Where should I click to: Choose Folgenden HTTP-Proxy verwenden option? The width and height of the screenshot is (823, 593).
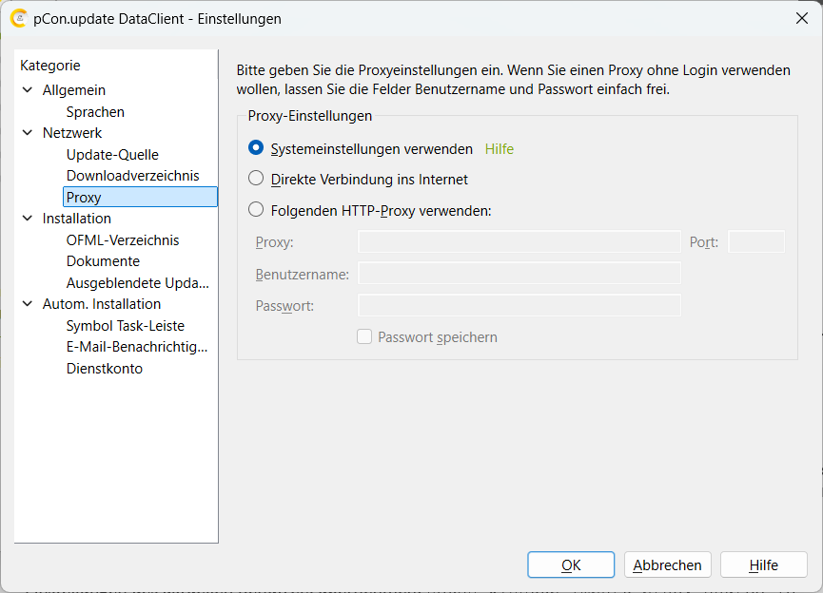coord(256,210)
